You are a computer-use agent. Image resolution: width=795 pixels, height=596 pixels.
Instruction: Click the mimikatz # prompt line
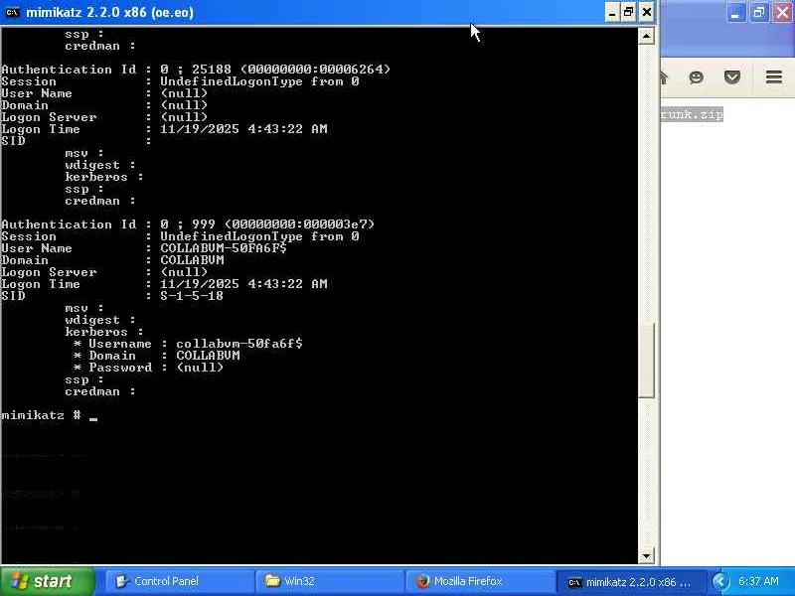pos(49,415)
